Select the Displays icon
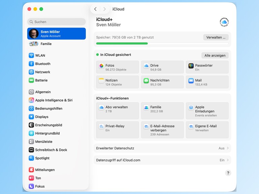Screen dimensions: 259x194 click(31, 117)
